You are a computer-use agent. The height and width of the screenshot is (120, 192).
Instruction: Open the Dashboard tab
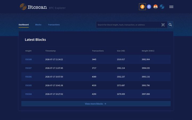(x=24, y=25)
